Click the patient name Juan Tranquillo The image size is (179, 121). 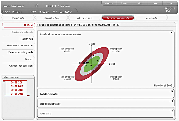tap(13, 6)
